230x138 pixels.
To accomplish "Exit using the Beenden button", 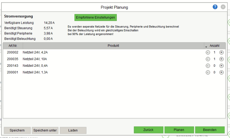I will pos(210,130).
